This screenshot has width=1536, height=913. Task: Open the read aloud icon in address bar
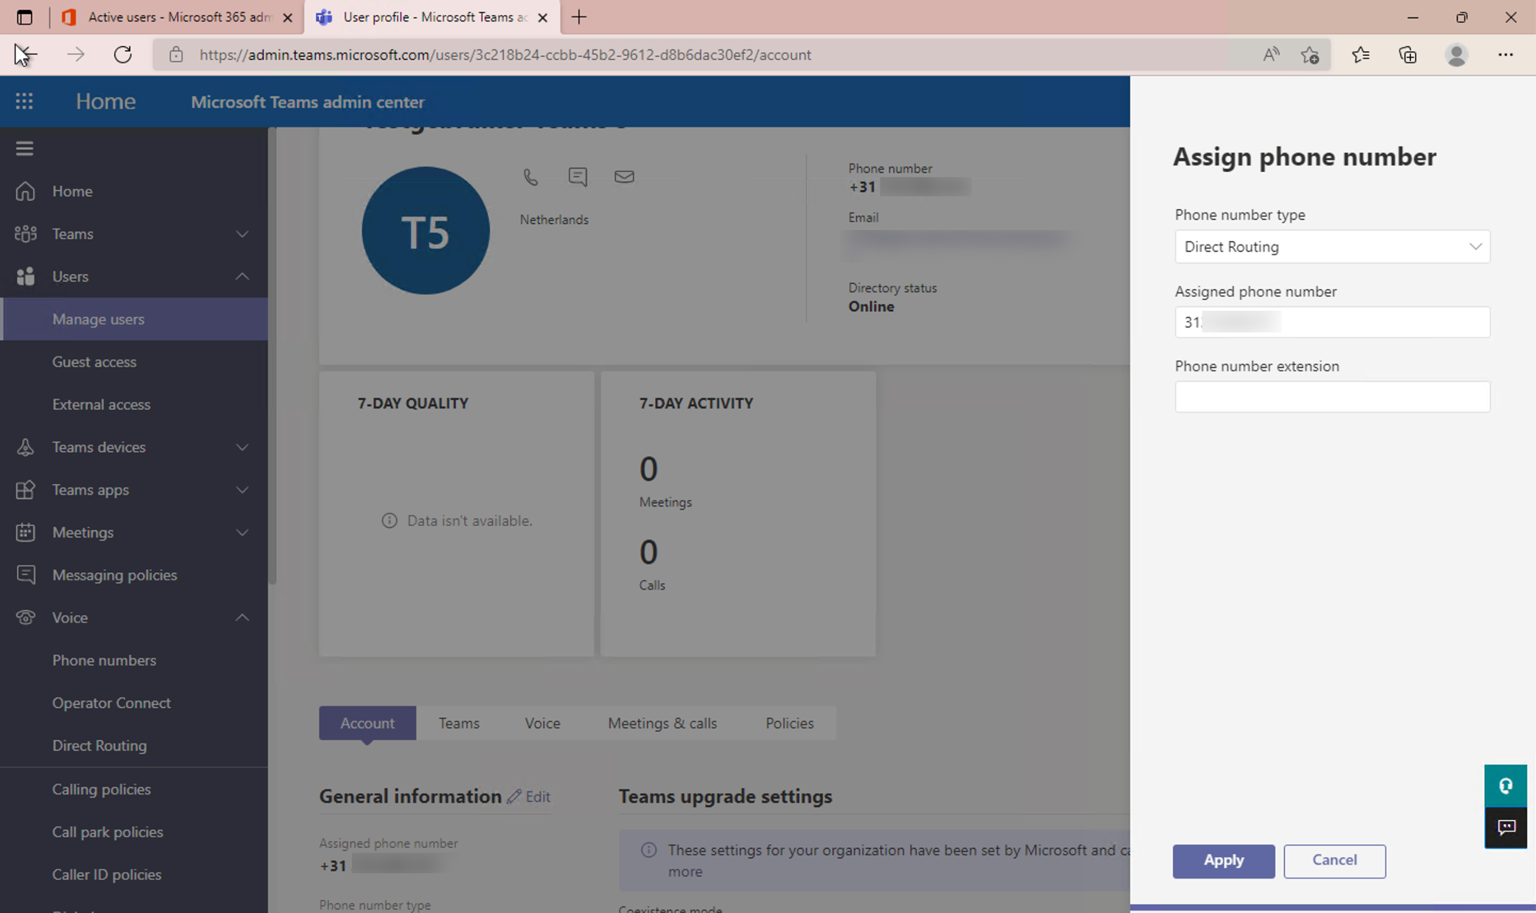click(x=1271, y=55)
